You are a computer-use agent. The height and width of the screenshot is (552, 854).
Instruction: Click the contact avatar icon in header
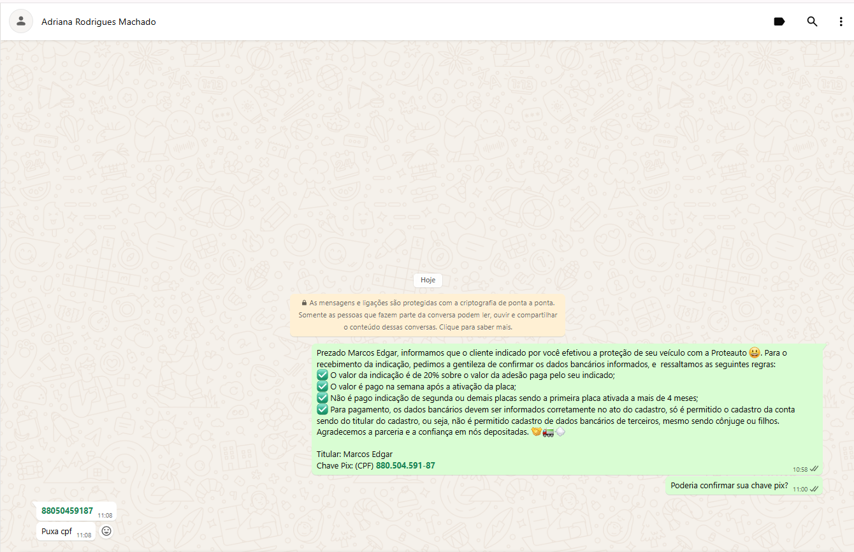21,21
